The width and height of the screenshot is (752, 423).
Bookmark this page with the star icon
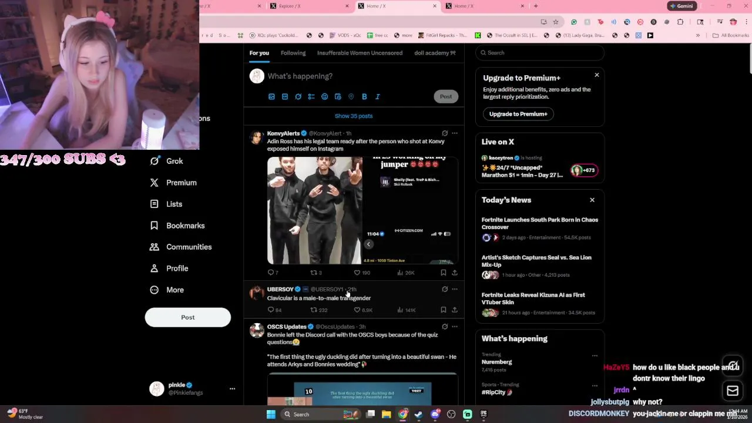point(556,22)
